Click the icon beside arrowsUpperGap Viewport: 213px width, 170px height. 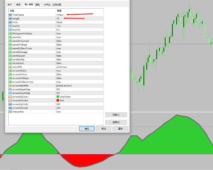click(x=10, y=89)
